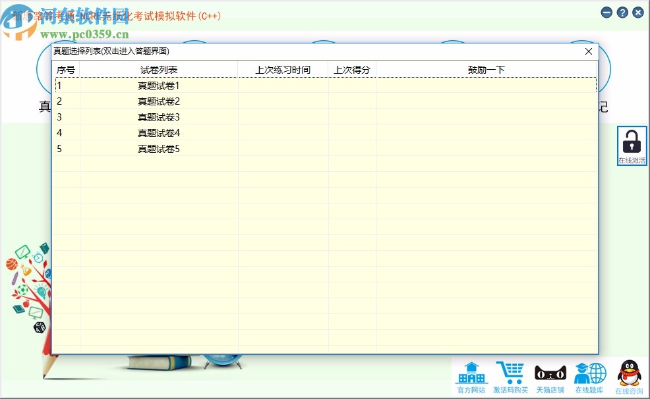Minimize the exam simulator window
Viewport: 650px width, 399px height.
605,12
